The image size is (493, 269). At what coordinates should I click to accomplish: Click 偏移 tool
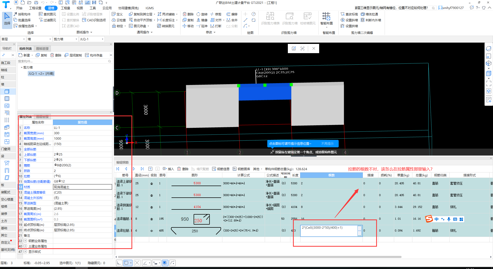pyautogui.click(x=232, y=14)
